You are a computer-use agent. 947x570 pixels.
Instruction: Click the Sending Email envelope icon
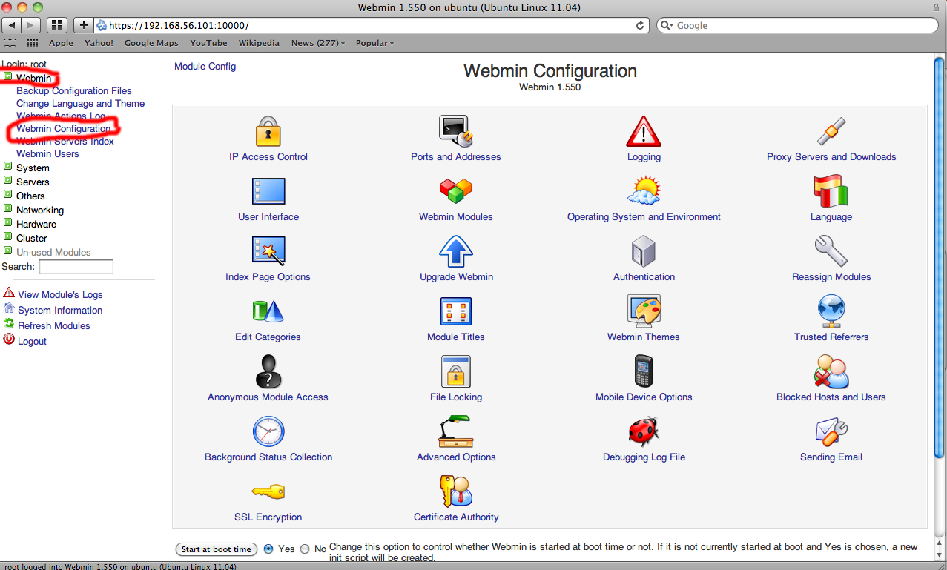[x=831, y=431]
